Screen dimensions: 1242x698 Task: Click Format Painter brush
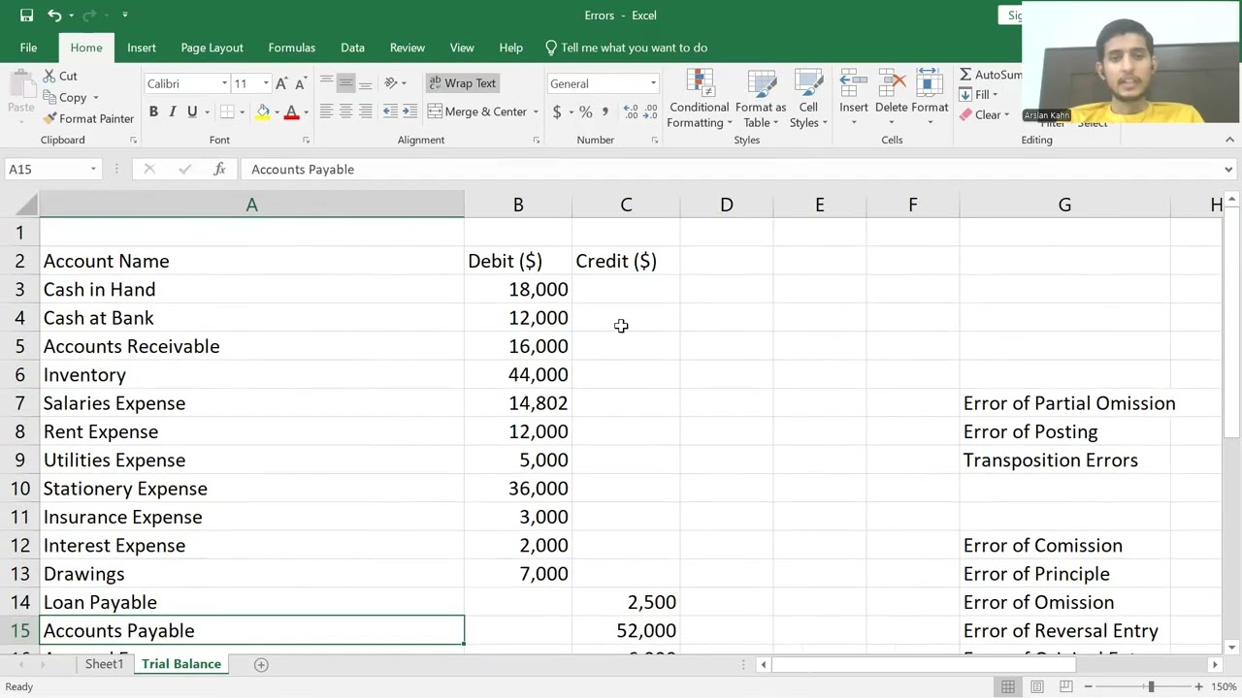pos(88,118)
